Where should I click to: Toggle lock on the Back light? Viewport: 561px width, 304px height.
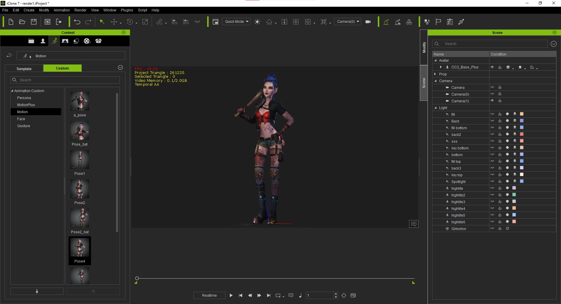tap(500, 121)
